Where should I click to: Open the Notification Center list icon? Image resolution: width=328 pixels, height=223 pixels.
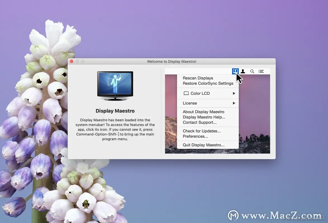tap(261, 71)
